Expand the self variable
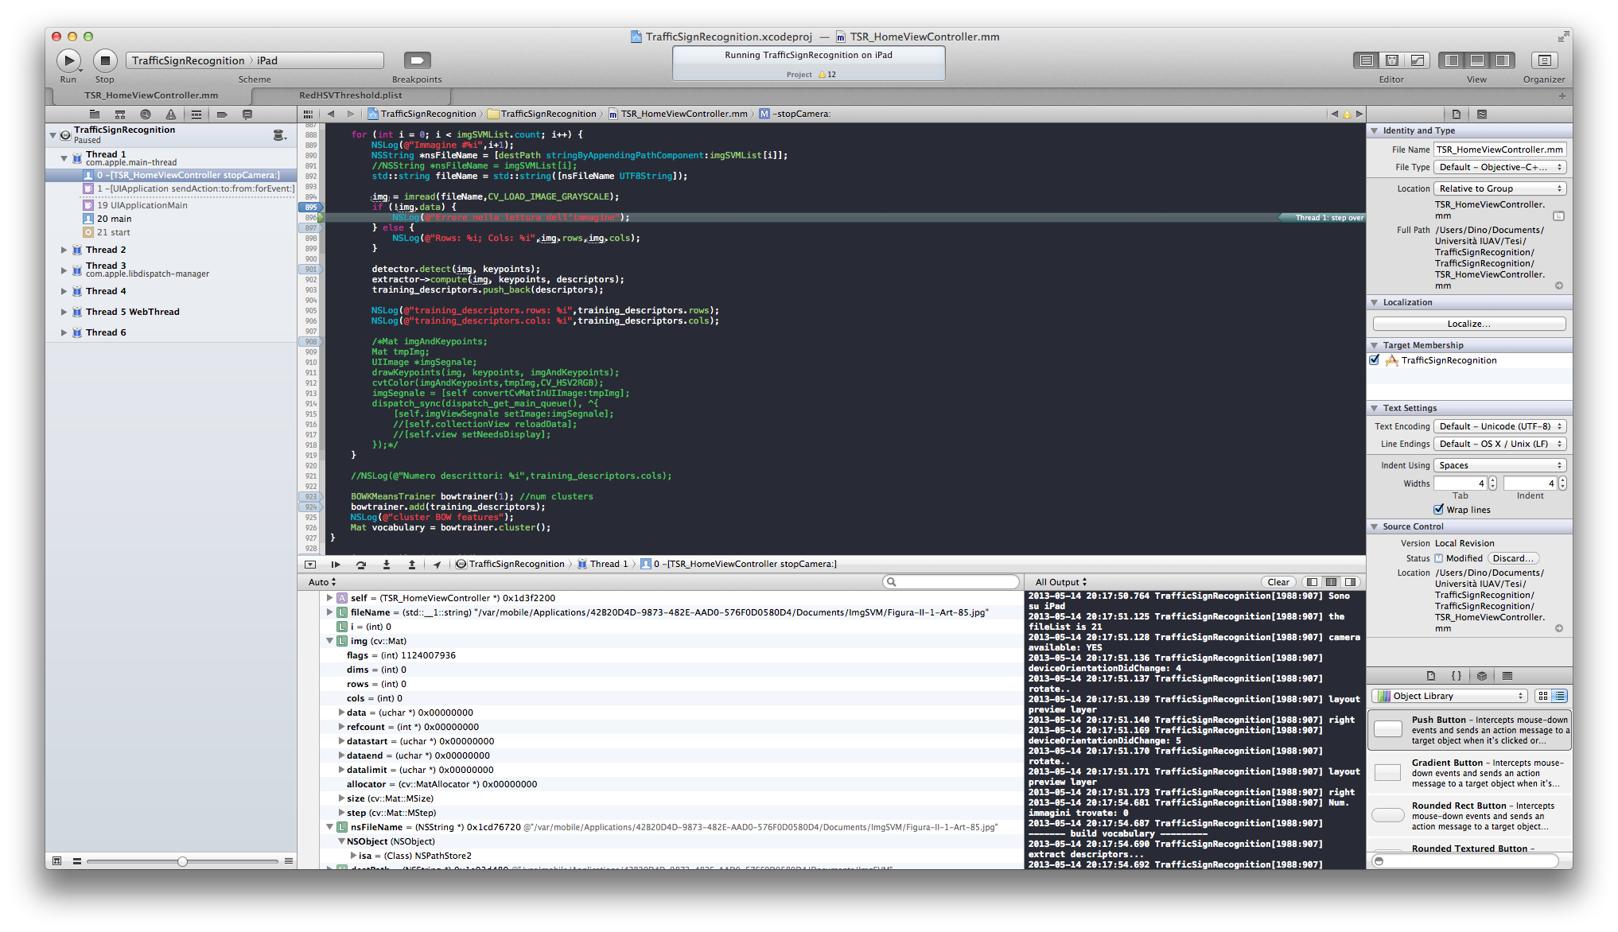Viewport: 1618px width, 932px height. pyautogui.click(x=330, y=597)
